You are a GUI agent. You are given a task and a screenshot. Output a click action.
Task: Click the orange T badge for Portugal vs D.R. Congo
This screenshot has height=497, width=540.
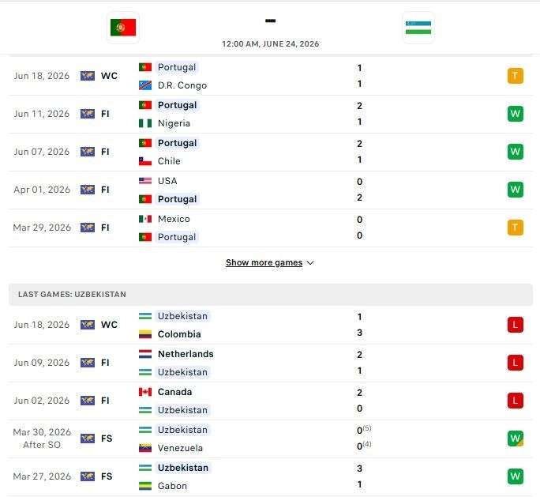516,76
